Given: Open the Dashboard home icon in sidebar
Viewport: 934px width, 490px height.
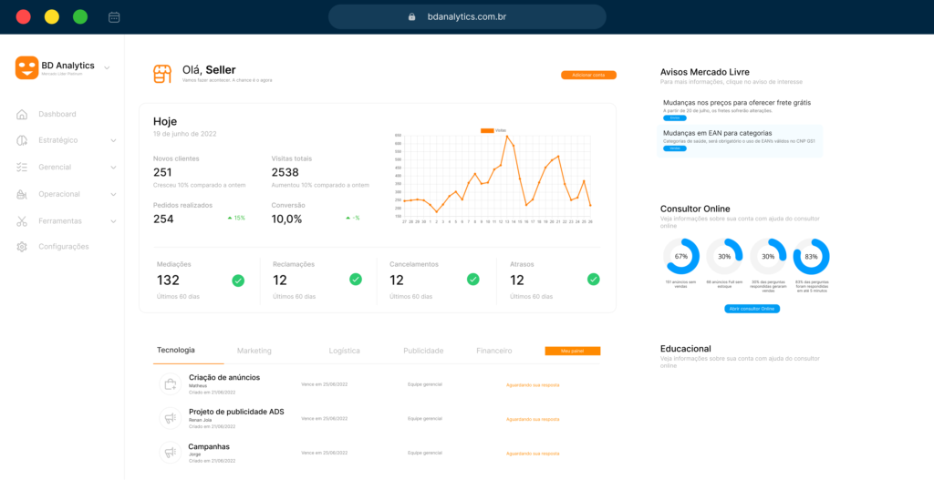Looking at the screenshot, I should 22,114.
